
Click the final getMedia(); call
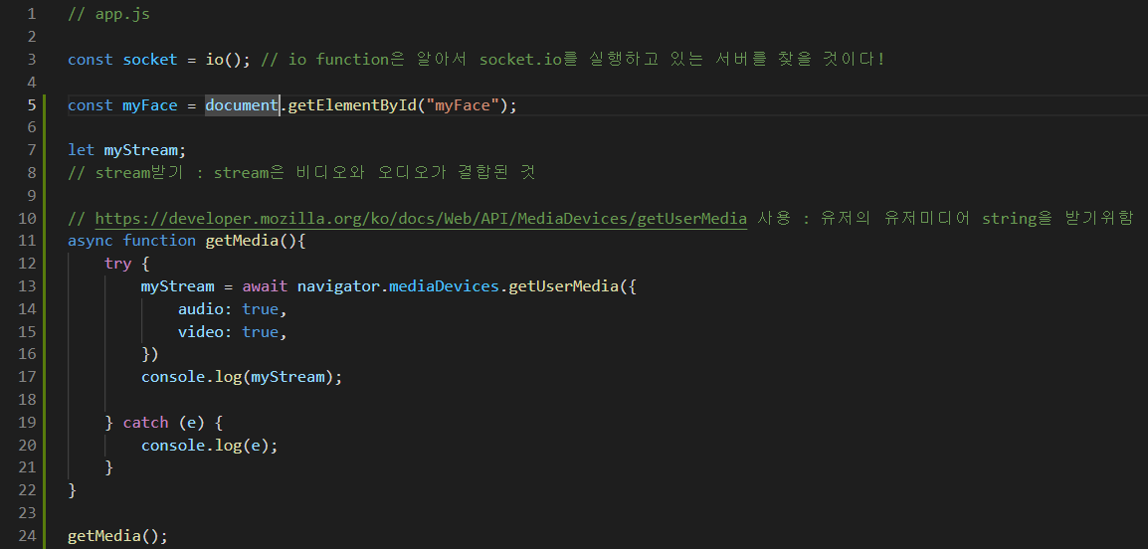[x=117, y=536]
